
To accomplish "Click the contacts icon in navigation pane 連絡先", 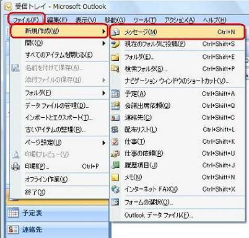I will 13,229.
